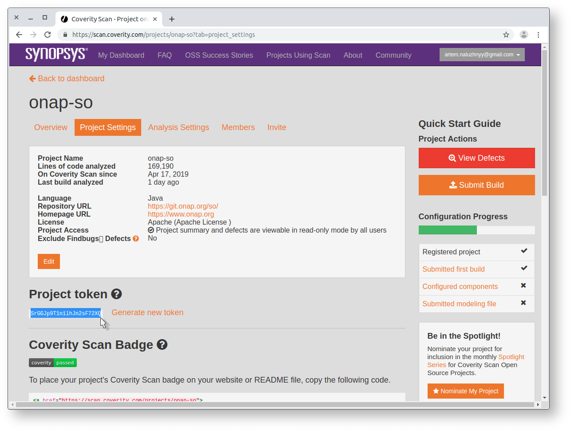Click the scrollbar up arrow
571x431 pixels.
[544, 47]
